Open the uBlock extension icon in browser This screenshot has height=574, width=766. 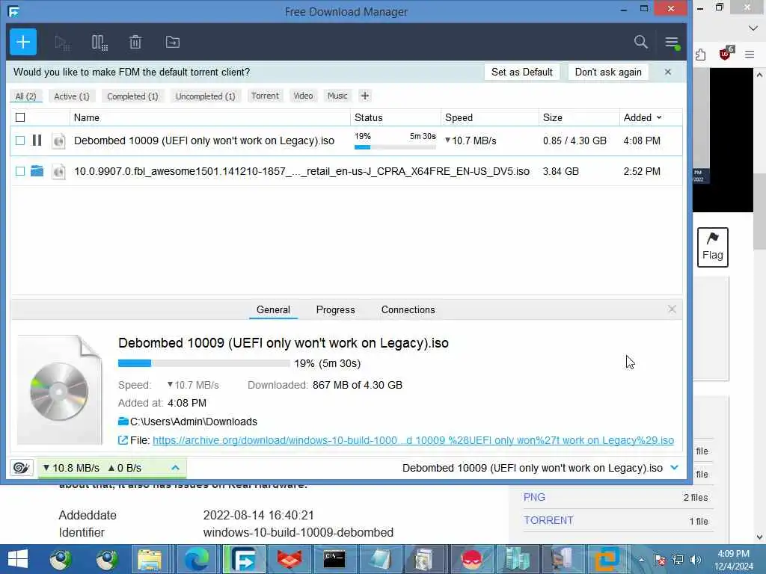pyautogui.click(x=726, y=54)
